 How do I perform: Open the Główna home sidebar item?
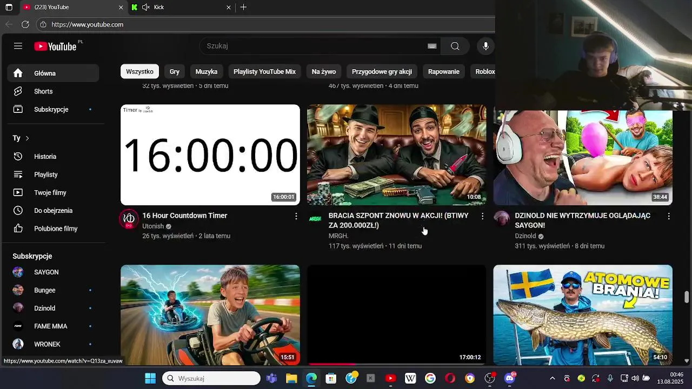pos(53,73)
